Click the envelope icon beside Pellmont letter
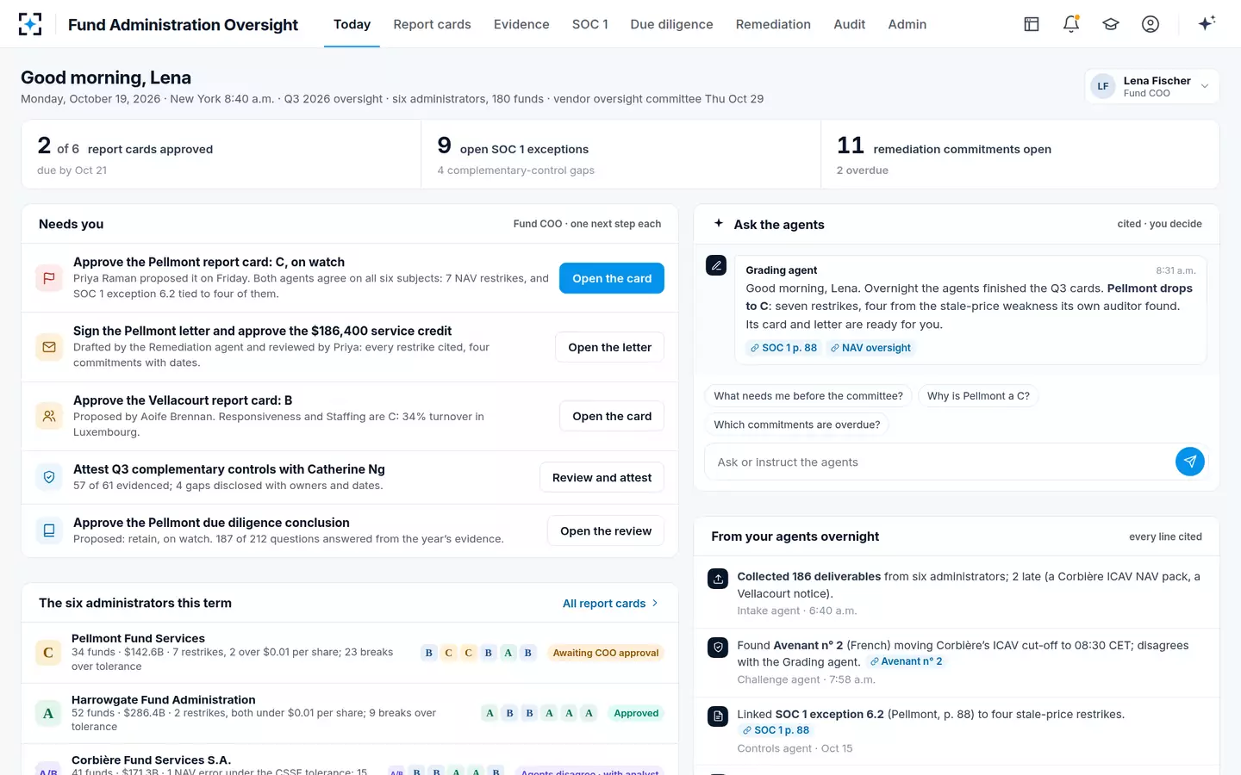Viewport: 1241px width, 775px height. 49,347
